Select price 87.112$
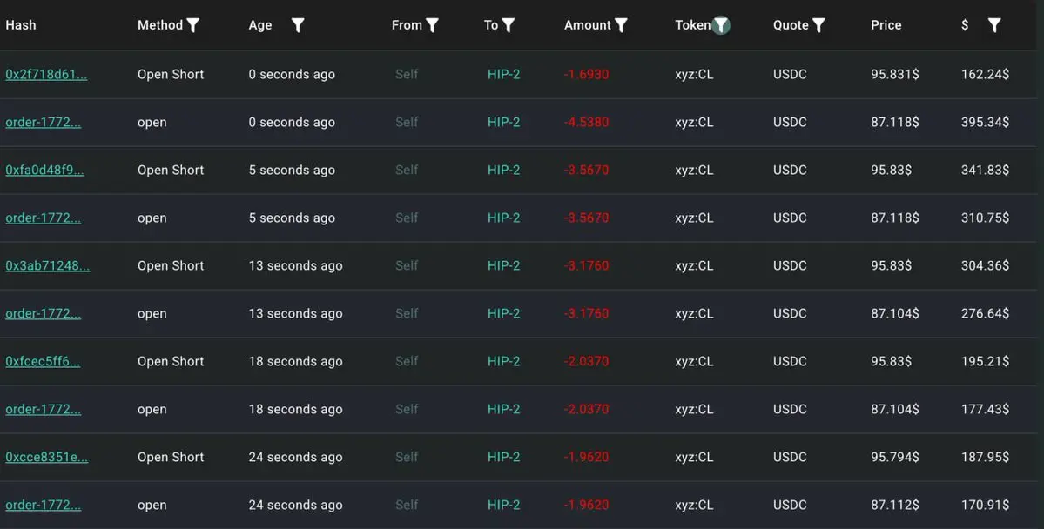 pyautogui.click(x=895, y=506)
